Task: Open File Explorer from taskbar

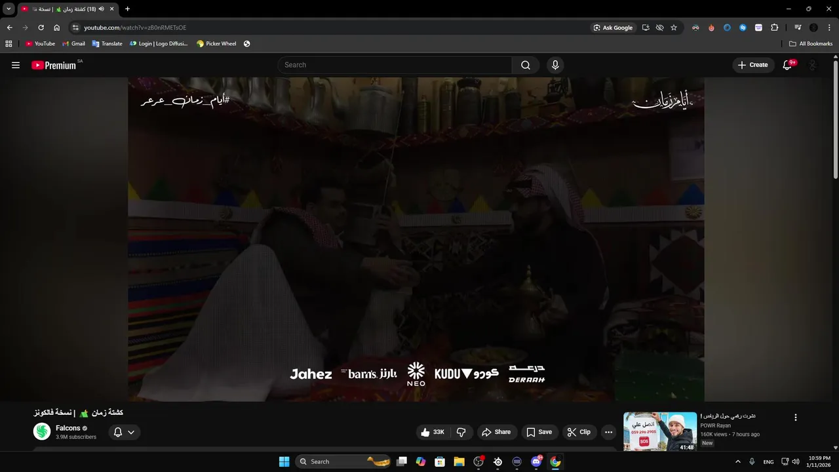Action: [459, 462]
